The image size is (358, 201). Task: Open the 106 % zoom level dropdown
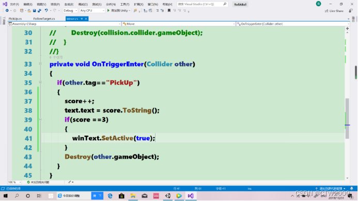pyautogui.click(x=14, y=182)
